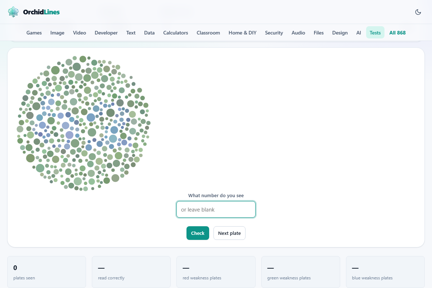
Task: Click the 'green weakness plates' stat card
Action: (x=301, y=272)
